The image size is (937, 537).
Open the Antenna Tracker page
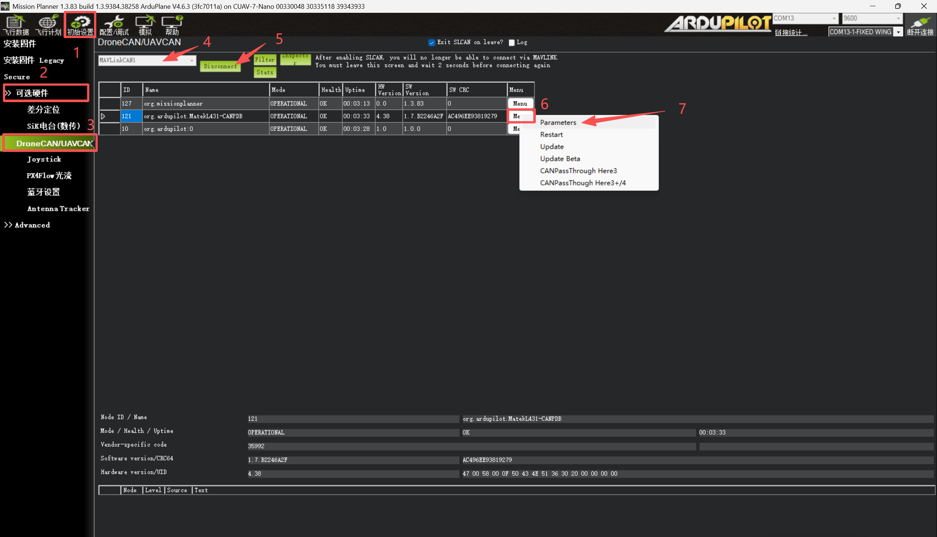click(x=58, y=209)
